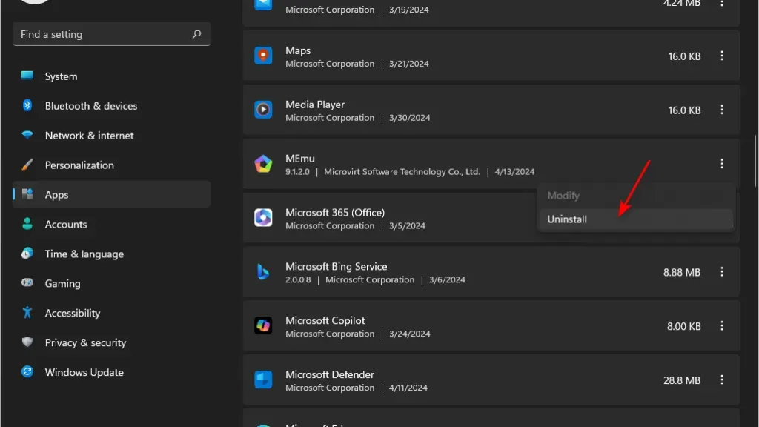This screenshot has height=427, width=759.
Task: Click the Windows Update refresh icon
Action: pyautogui.click(x=27, y=371)
